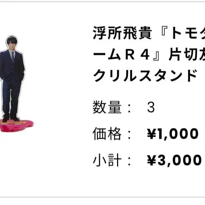Click the pink base of the acrylic stand
The image size is (205, 205).
coord(17,126)
